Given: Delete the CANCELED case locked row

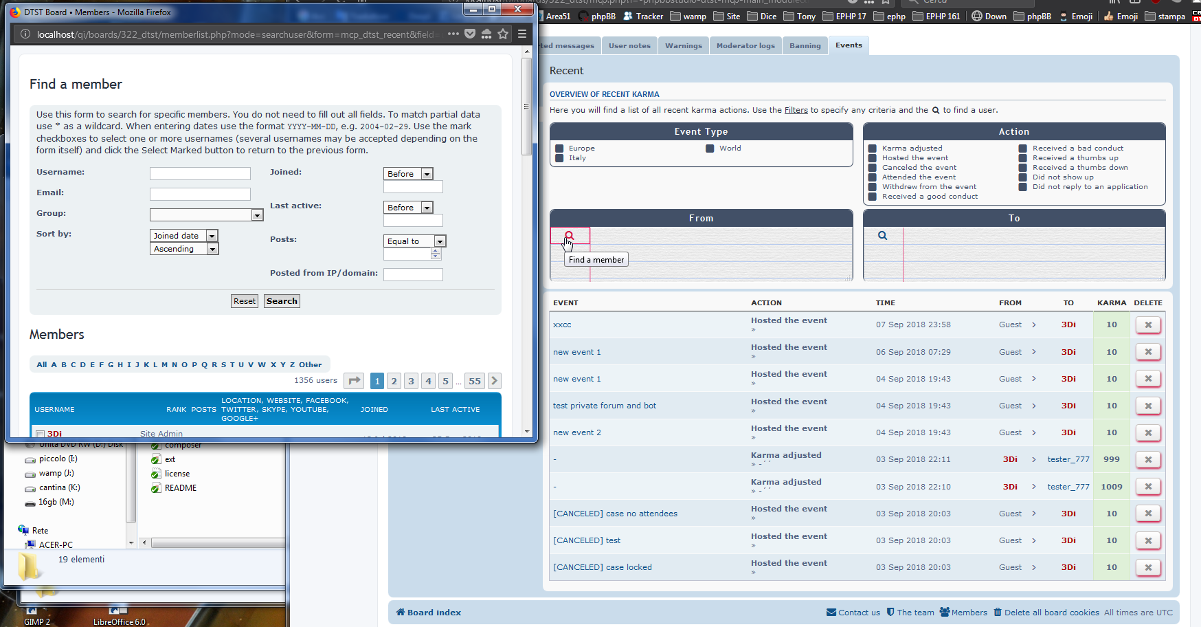Looking at the screenshot, I should 1148,567.
